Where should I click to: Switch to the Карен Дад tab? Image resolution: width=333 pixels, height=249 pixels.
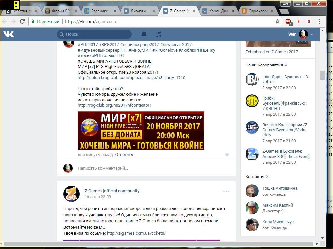coord(218,11)
